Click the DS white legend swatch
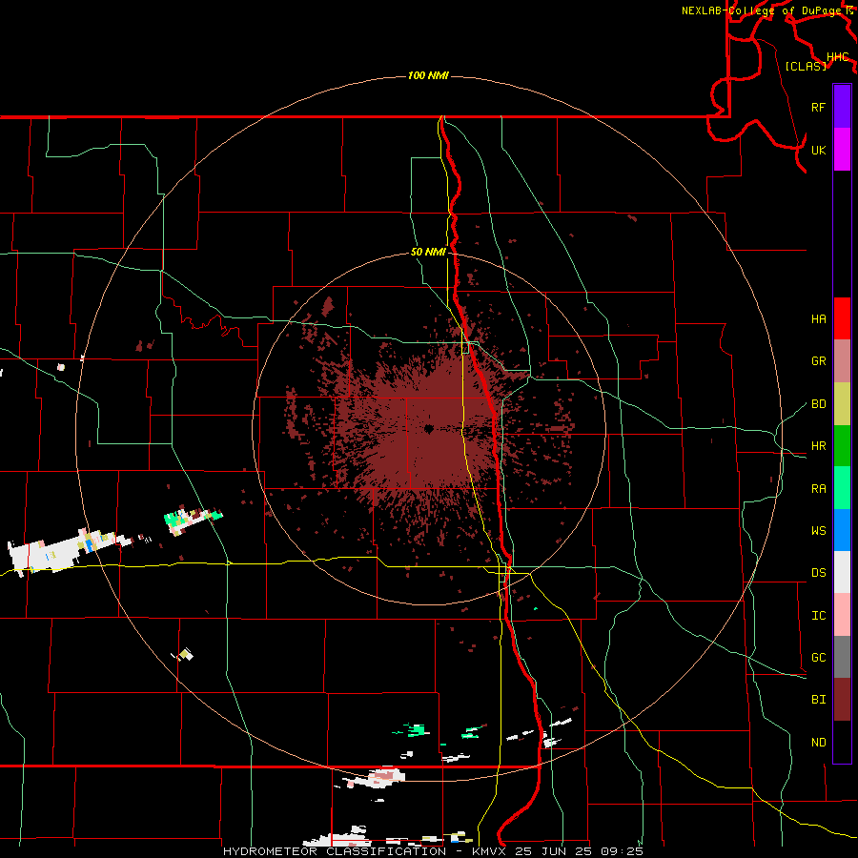 [x=842, y=572]
